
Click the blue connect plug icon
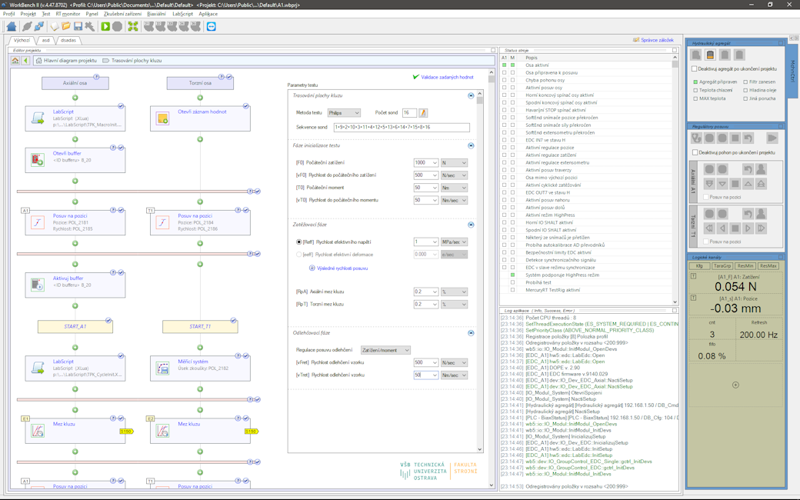(x=38, y=26)
